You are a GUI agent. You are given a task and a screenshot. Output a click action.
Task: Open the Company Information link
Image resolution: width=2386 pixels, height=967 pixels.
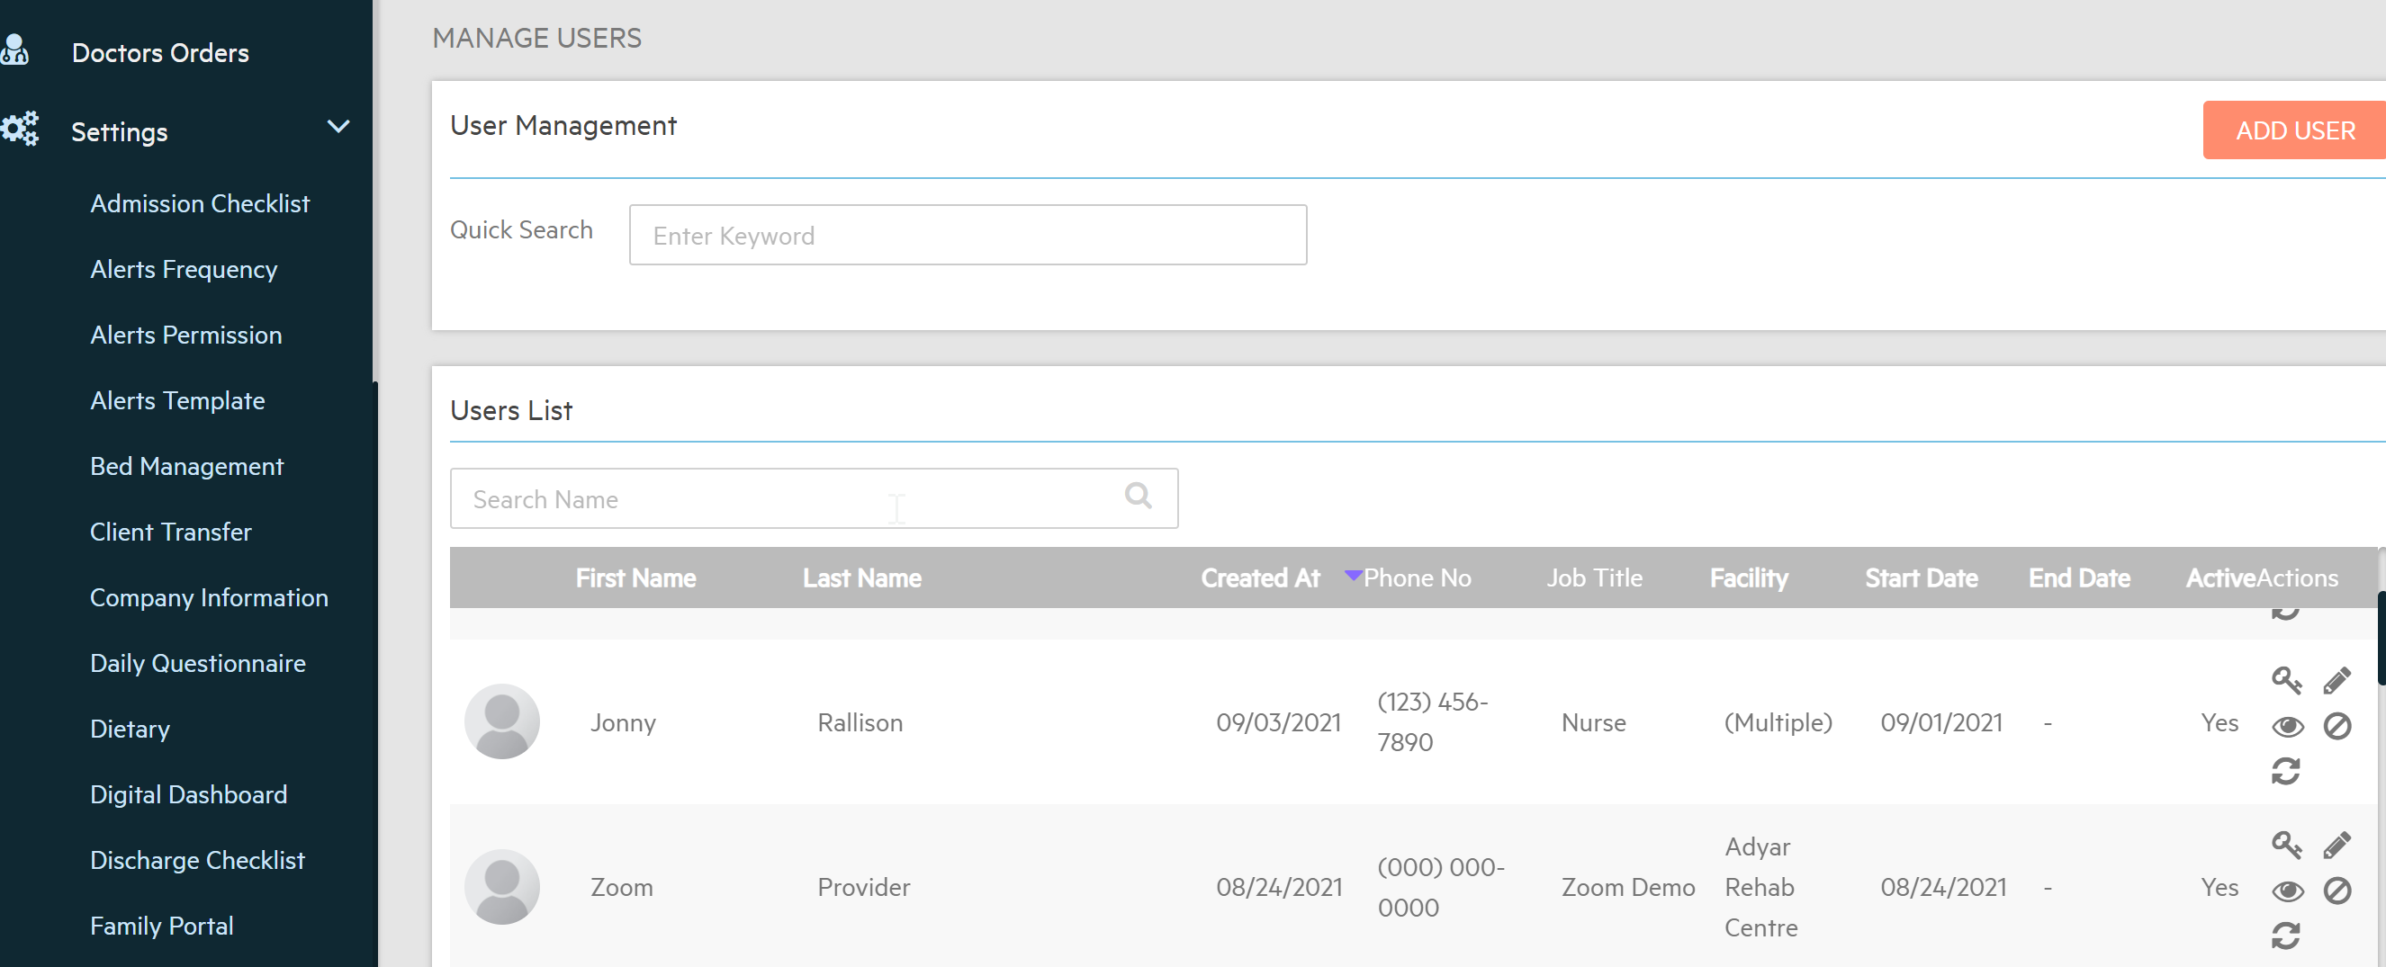tap(209, 598)
